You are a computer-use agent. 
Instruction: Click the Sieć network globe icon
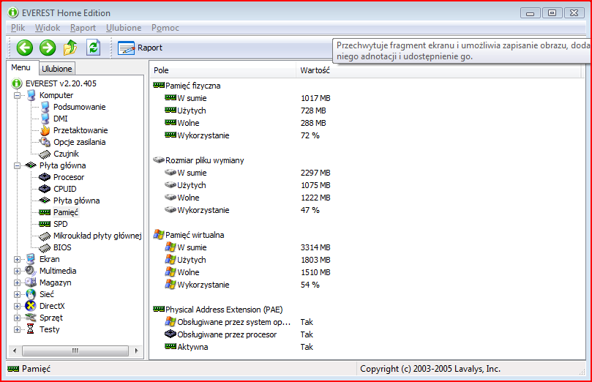point(31,294)
